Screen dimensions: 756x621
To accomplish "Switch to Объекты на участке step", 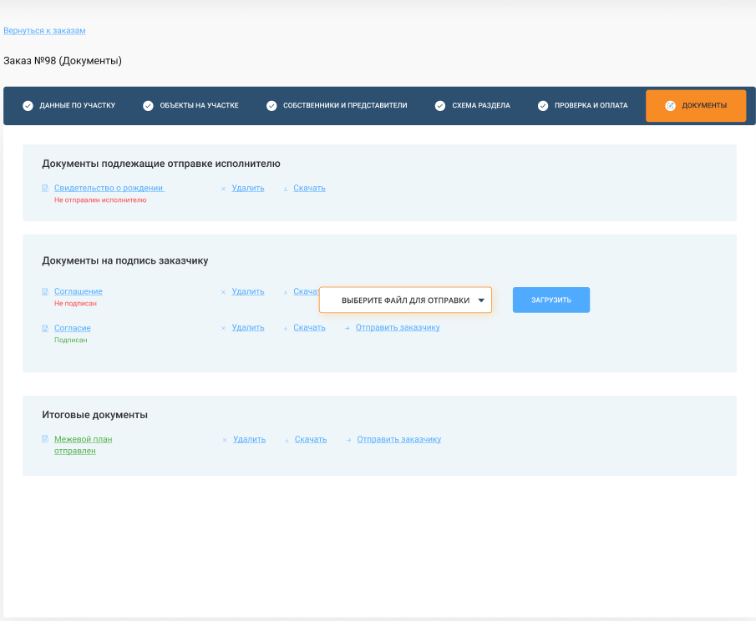I will (x=190, y=105).
